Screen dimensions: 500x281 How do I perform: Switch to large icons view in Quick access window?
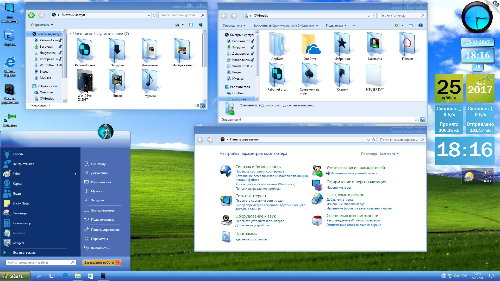203,106
